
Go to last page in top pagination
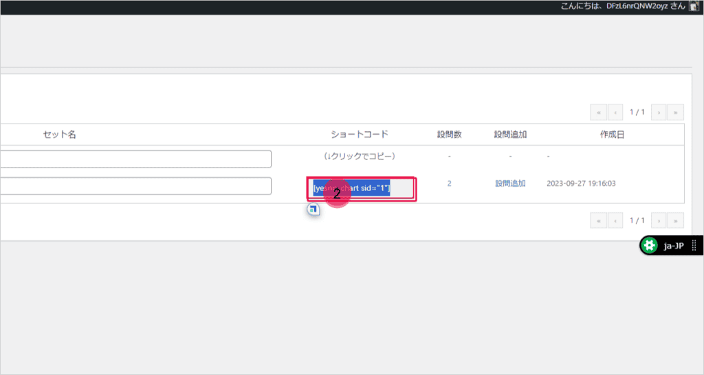[675, 112]
